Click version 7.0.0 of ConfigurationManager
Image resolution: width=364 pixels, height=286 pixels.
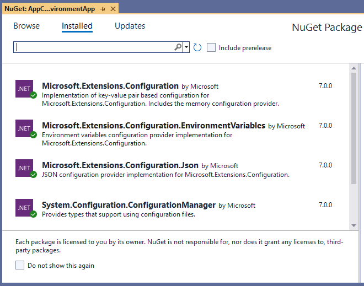pos(325,205)
